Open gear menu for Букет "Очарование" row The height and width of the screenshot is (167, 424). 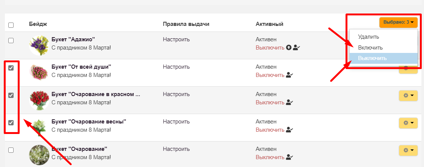tap(408, 150)
